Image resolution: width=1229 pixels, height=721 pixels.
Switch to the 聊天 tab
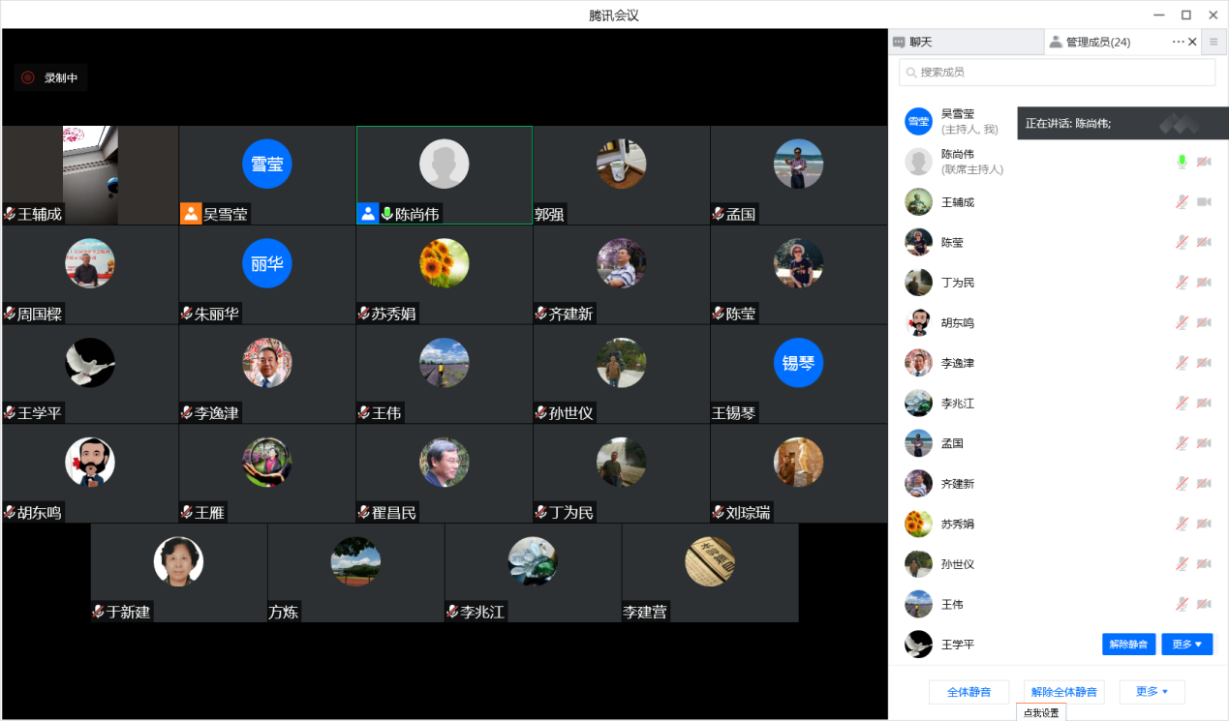966,42
